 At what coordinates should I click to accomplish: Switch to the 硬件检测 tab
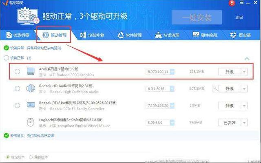click(x=205, y=35)
